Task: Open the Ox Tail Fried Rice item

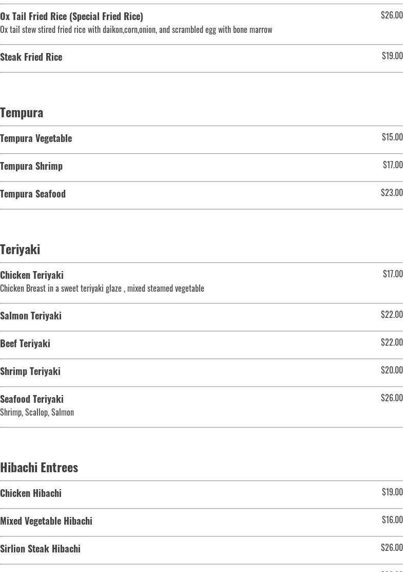Action: pyautogui.click(x=72, y=16)
